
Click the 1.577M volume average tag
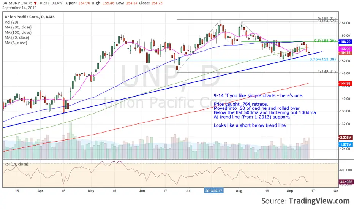[345, 145]
